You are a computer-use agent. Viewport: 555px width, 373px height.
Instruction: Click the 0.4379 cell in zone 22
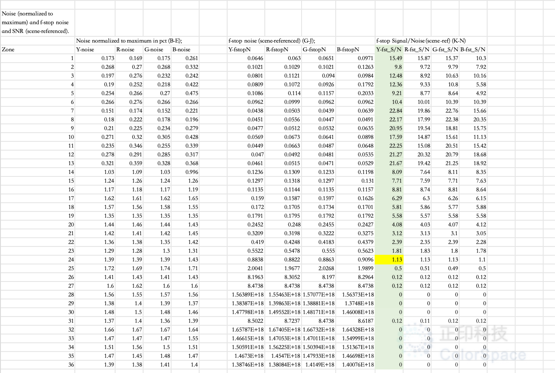(355, 242)
